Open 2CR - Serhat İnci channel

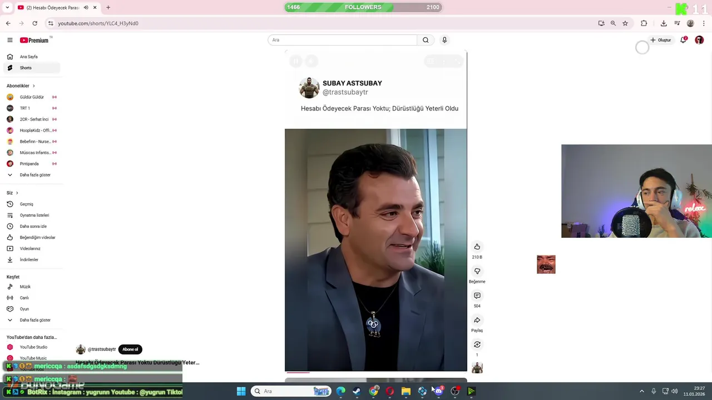click(x=31, y=119)
